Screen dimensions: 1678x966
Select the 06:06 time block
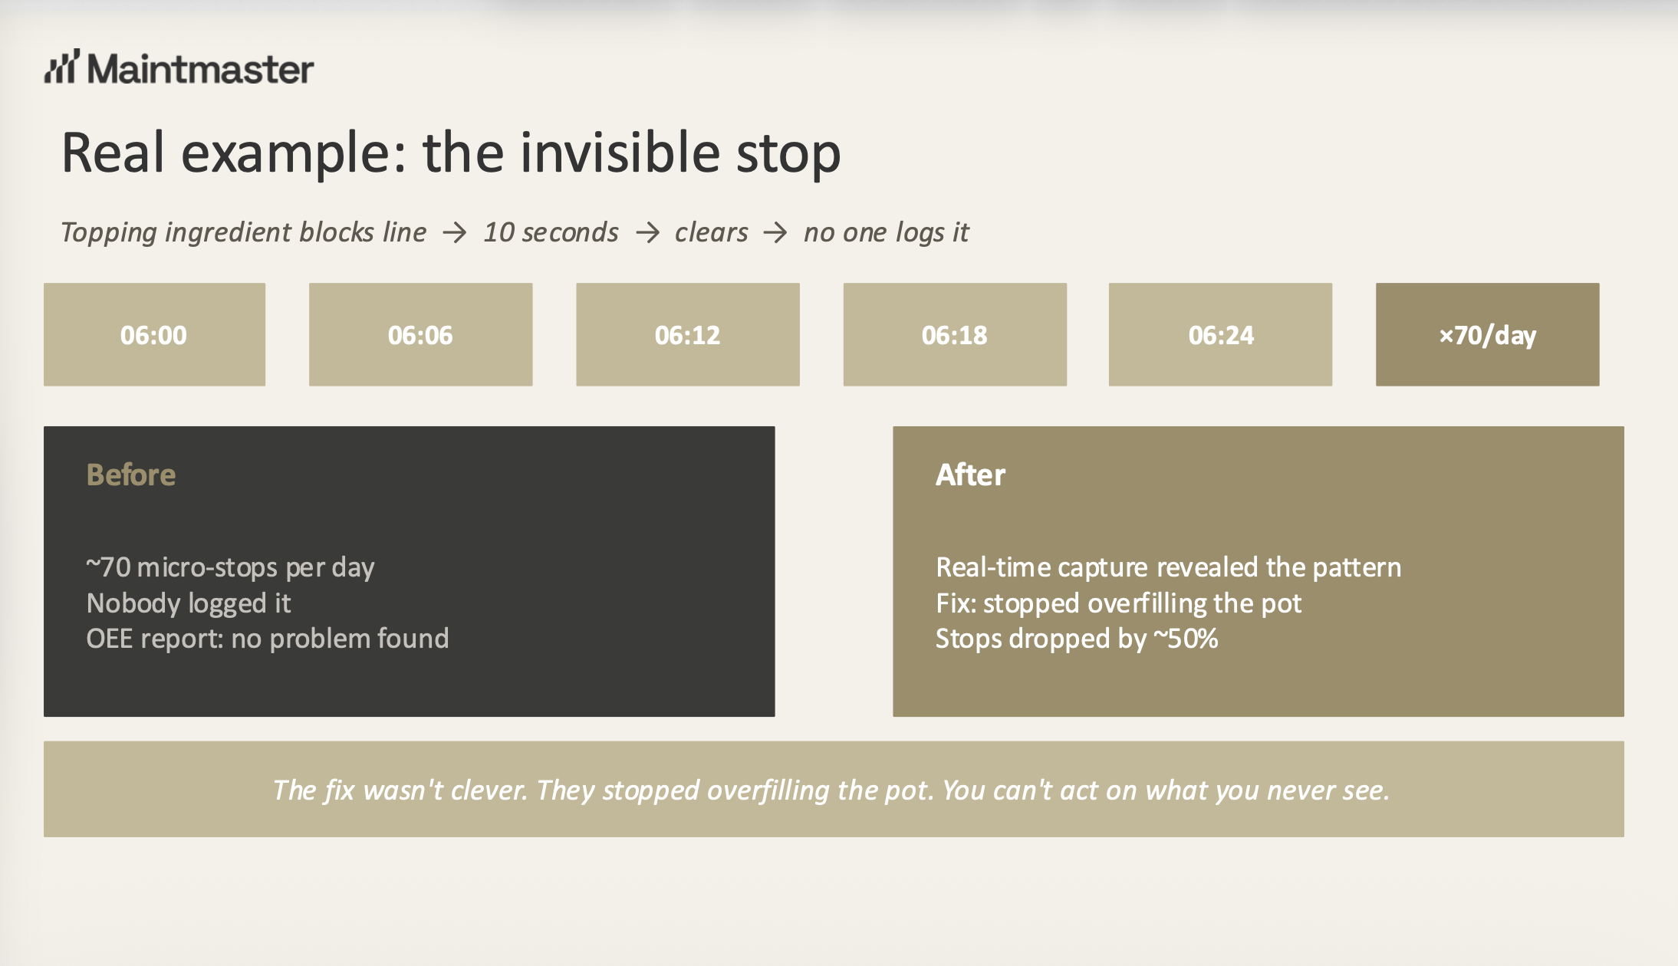click(420, 334)
